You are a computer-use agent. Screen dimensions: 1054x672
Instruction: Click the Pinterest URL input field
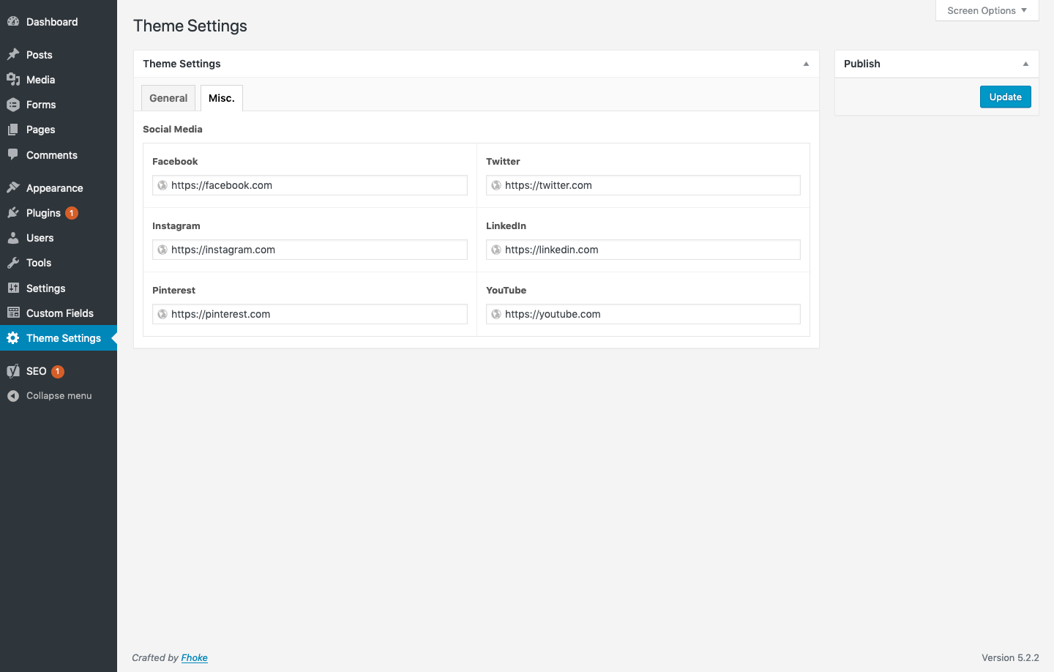(x=310, y=314)
